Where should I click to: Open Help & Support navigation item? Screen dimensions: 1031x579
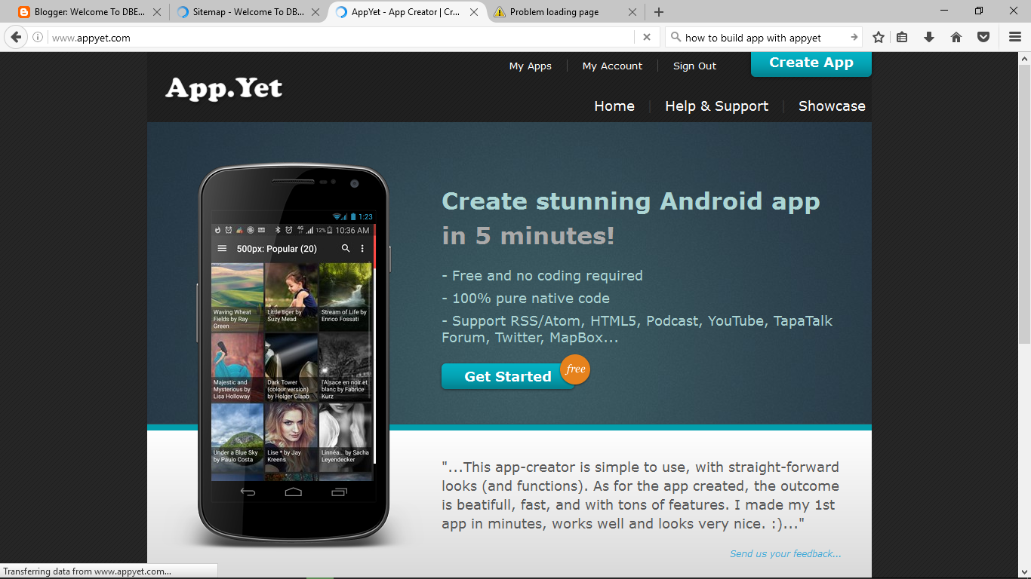point(716,106)
